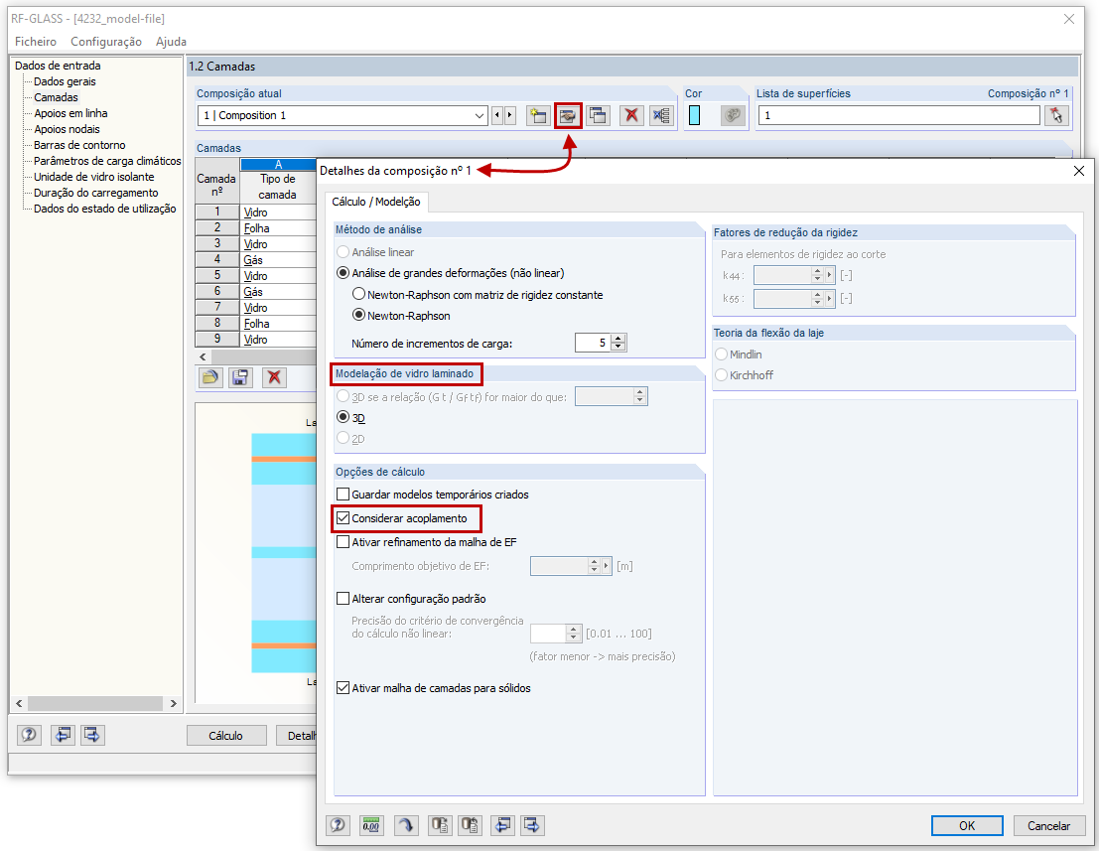Open Apoios em linha tree entry
Viewport: 1099px width, 851px height.
[70, 113]
